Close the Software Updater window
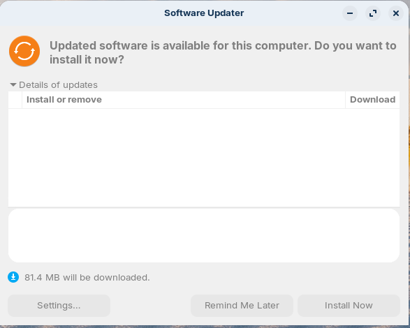Viewport: 410px width, 328px height. [396, 13]
